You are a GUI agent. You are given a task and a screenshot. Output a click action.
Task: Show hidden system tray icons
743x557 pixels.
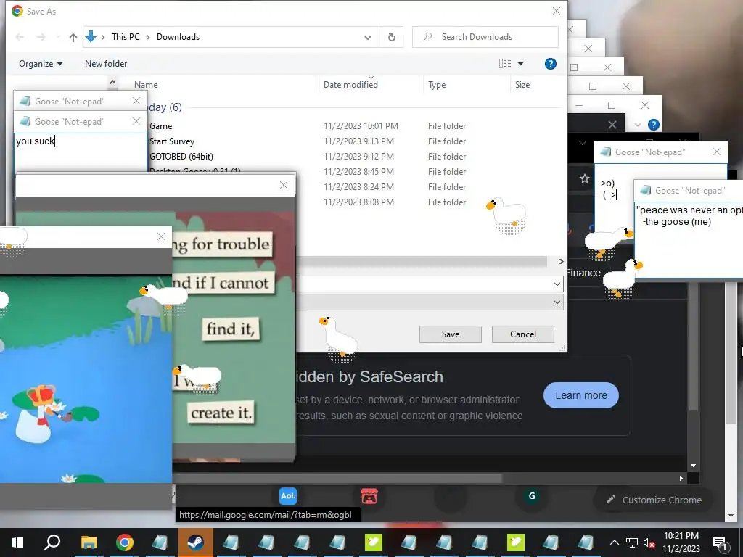coord(614,542)
